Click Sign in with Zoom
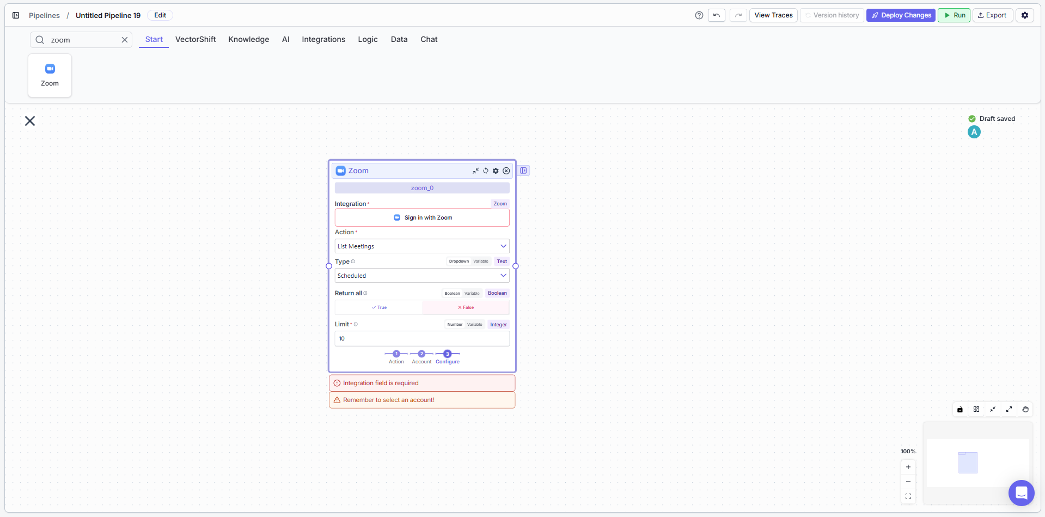The image size is (1045, 517). 422,217
